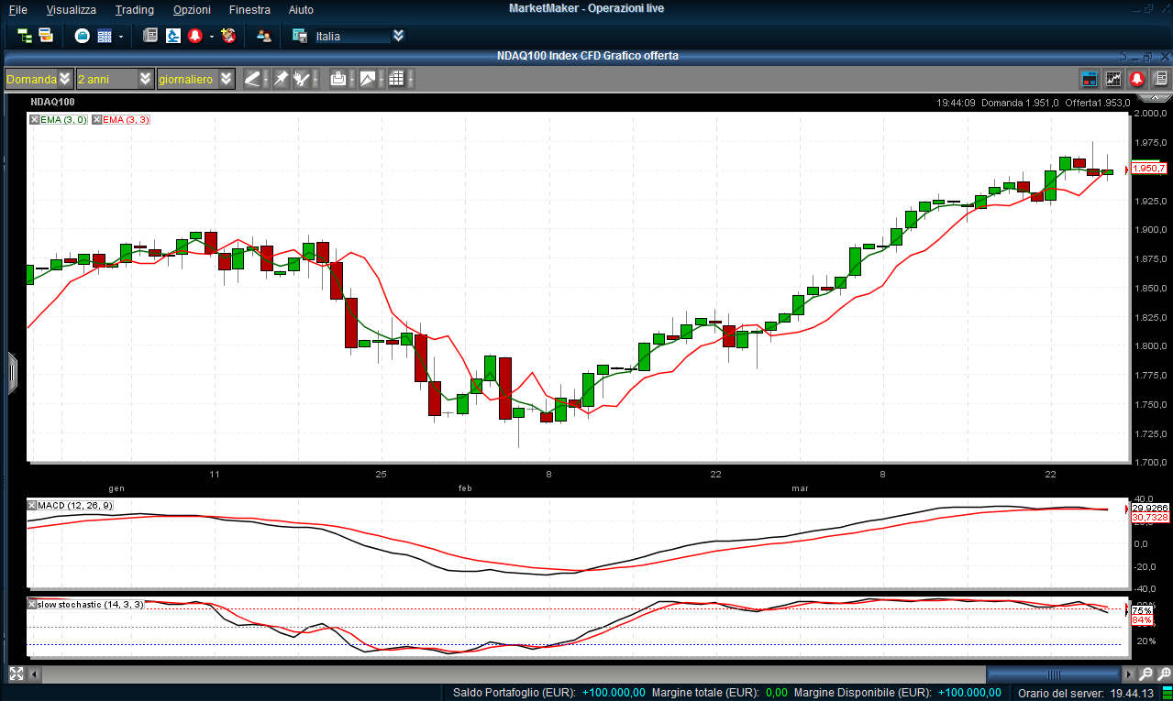Open the Opzioni menu
Screen dimensions: 1173x701
[191, 9]
